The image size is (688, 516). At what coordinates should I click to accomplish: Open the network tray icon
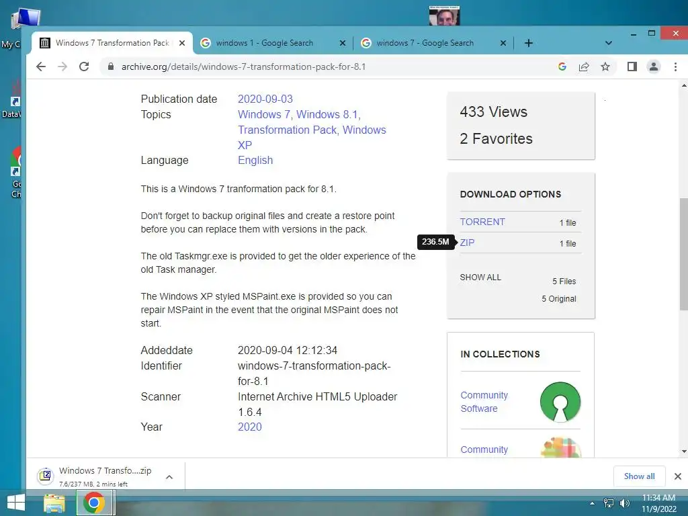[608, 503]
